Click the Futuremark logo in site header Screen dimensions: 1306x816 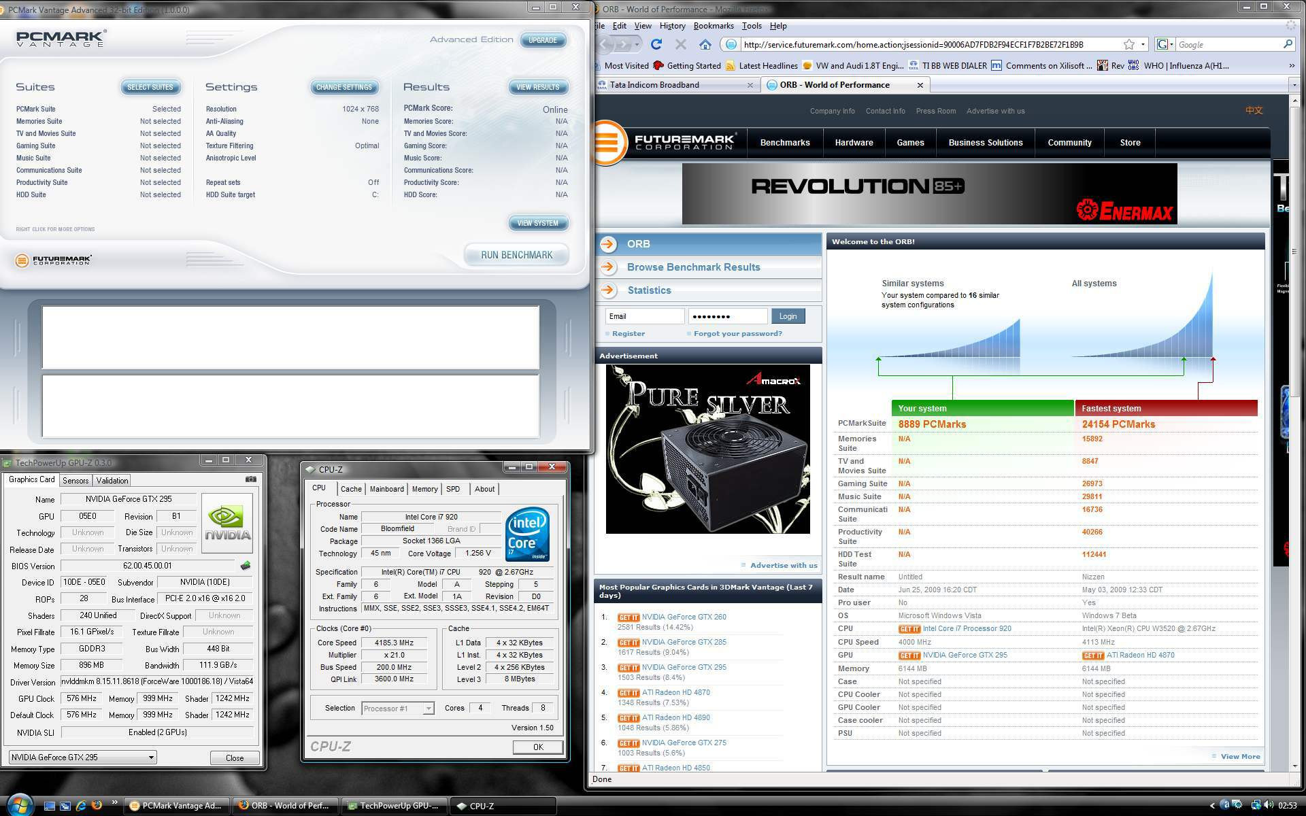667,143
